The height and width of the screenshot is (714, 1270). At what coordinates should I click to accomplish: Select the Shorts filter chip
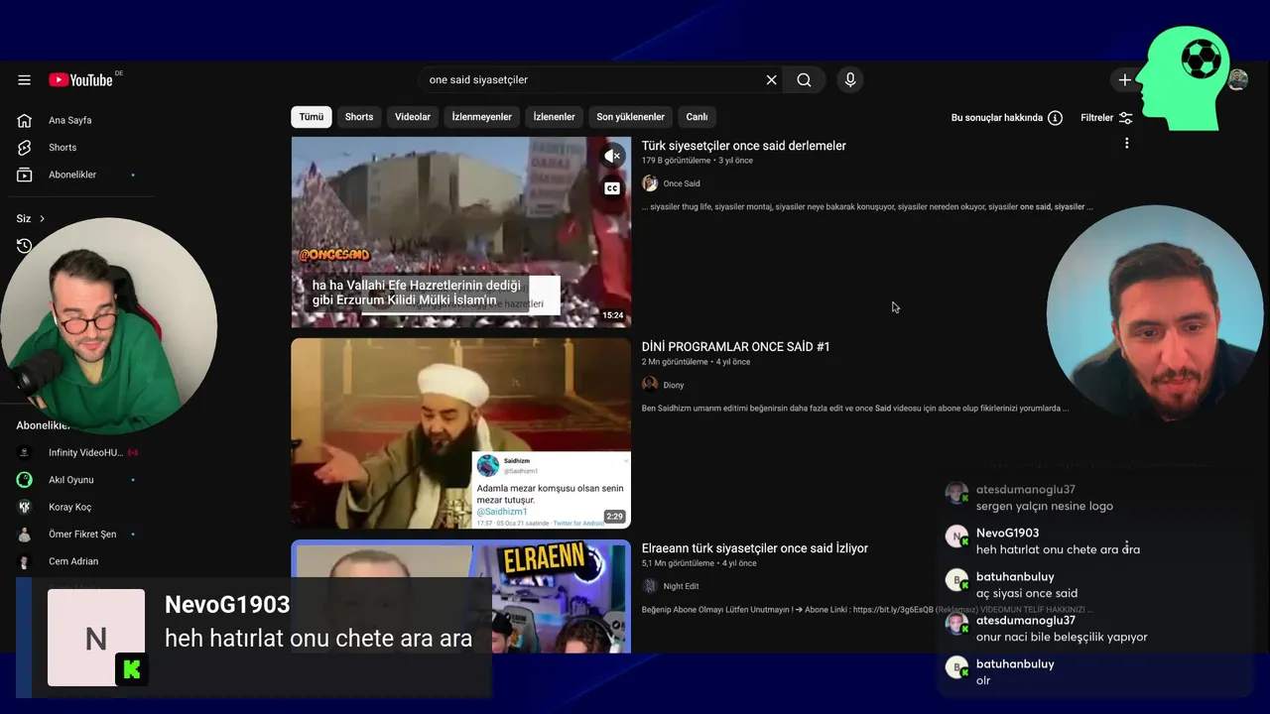coord(359,117)
